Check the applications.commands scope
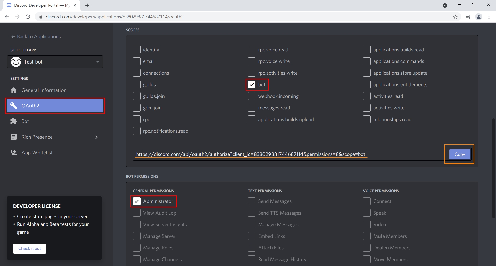Image resolution: width=496 pixels, height=266 pixels. [x=367, y=61]
